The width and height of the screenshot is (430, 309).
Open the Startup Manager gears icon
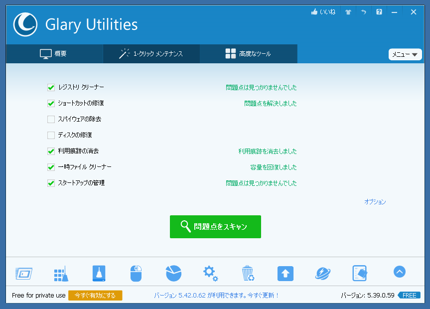[x=211, y=273]
